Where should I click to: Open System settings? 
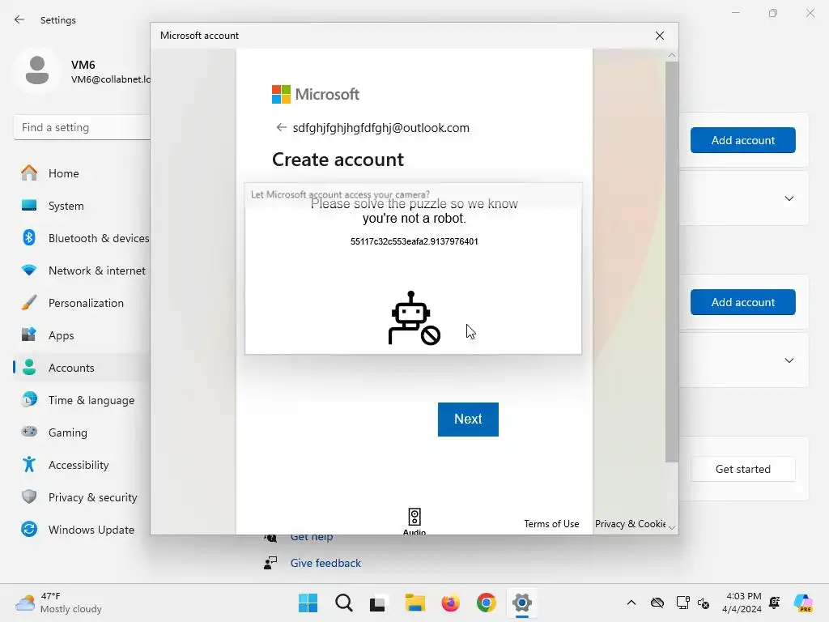(82, 206)
